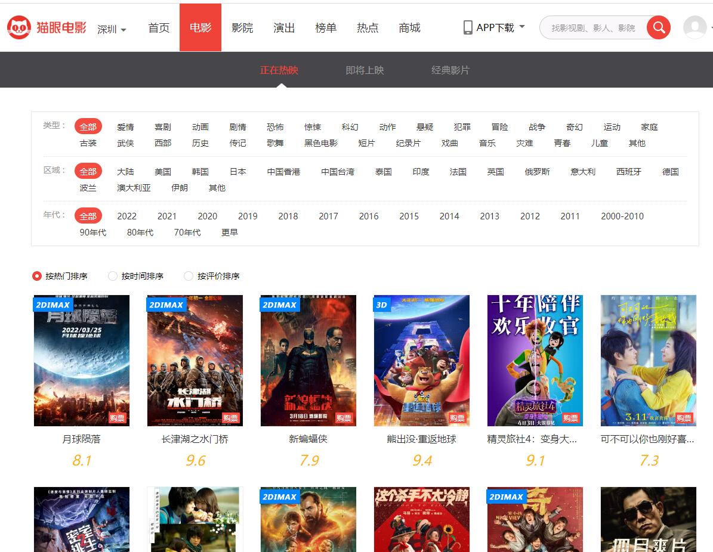Open 这个杀手不太冷静 movie poster

(421, 519)
